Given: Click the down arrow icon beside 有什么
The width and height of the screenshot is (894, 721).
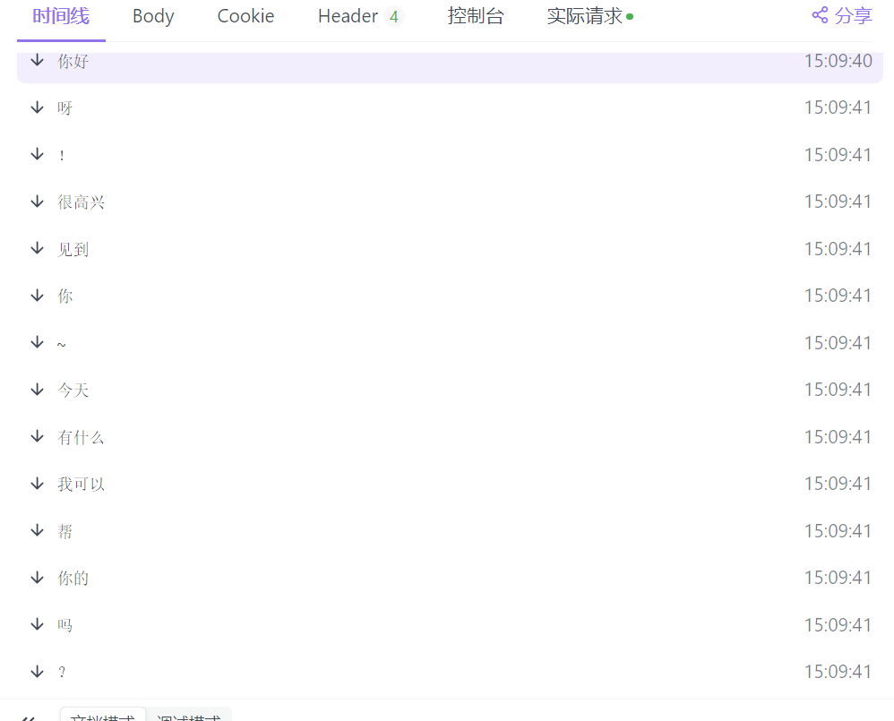Looking at the screenshot, I should point(37,436).
